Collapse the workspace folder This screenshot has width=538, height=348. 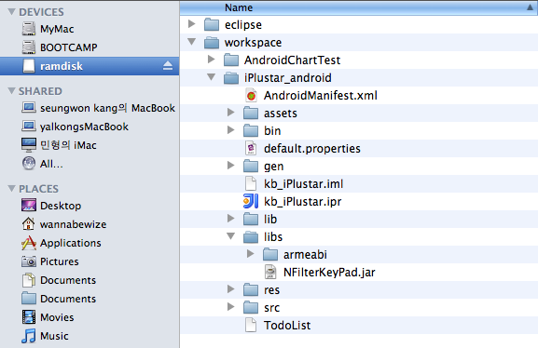click(x=192, y=42)
